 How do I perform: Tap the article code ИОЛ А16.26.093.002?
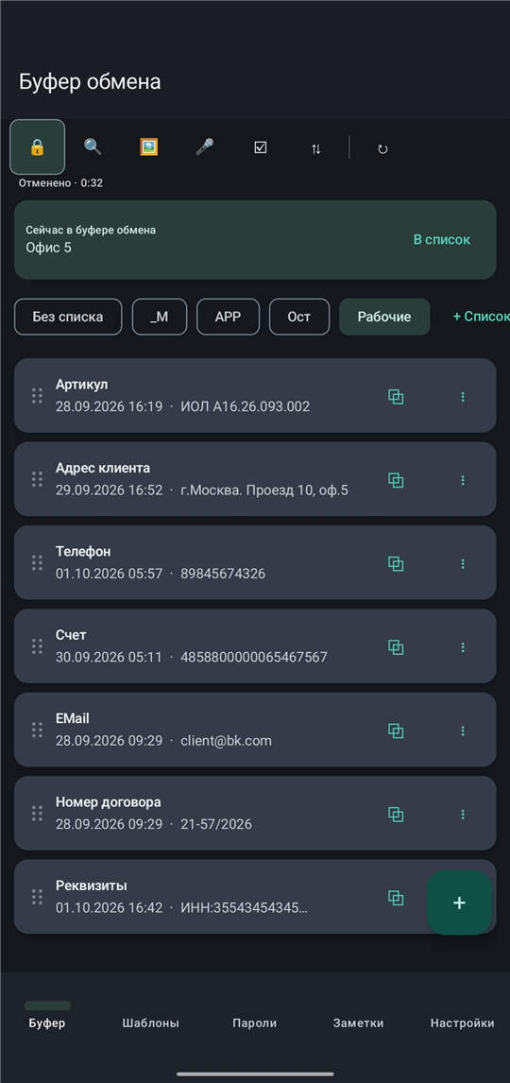[245, 406]
